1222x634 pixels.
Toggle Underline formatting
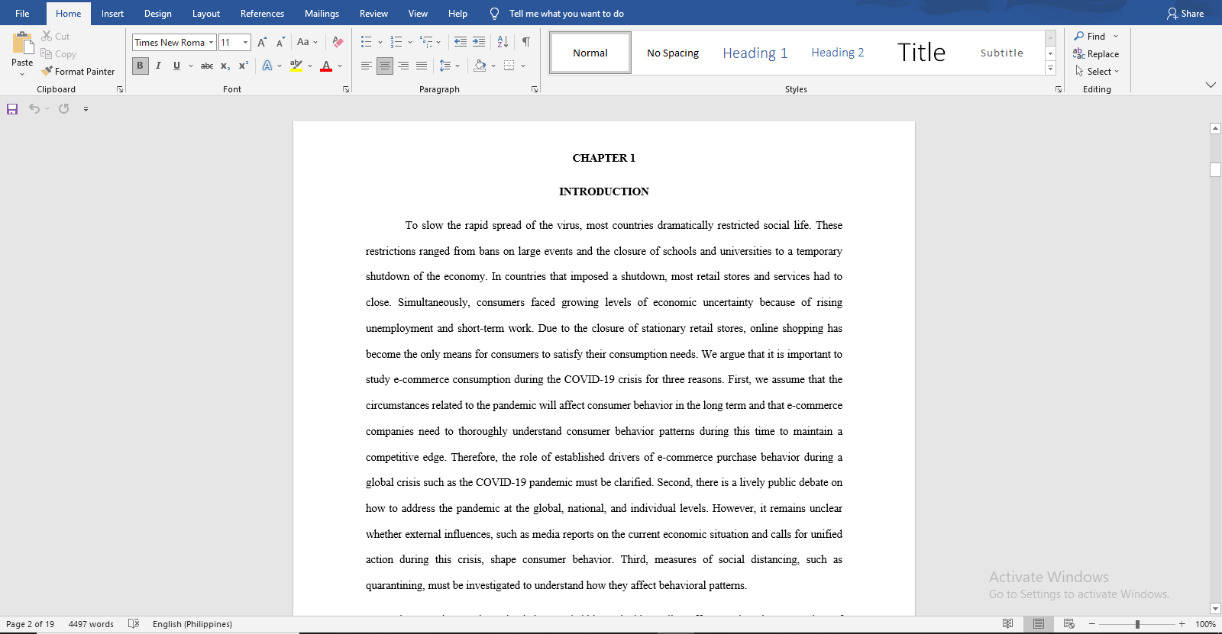(x=176, y=66)
